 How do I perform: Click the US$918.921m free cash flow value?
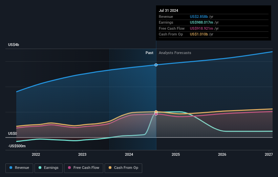click(201, 28)
